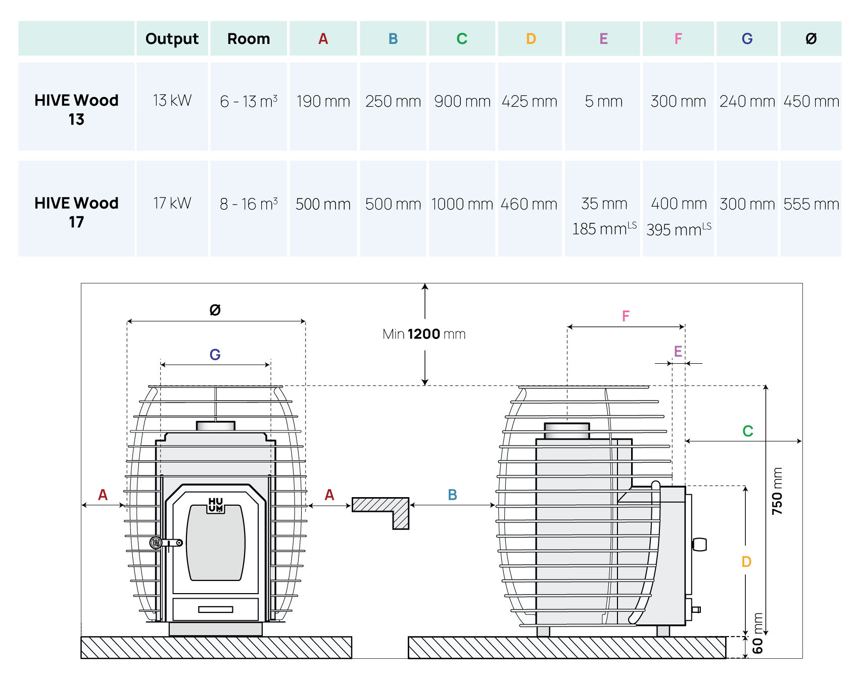The width and height of the screenshot is (859, 678).
Task: Click the Ø symbol above the front-view stove
Action: (215, 310)
